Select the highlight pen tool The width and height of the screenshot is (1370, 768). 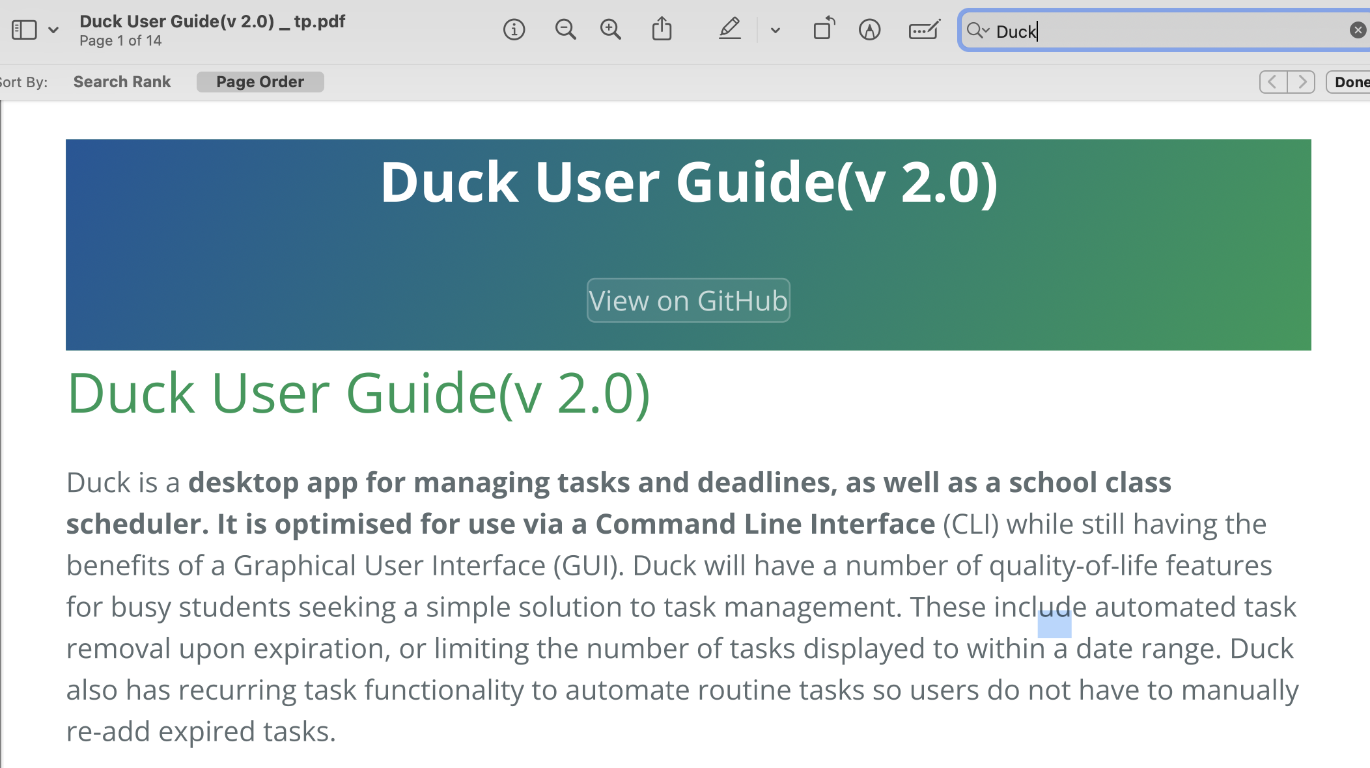click(x=729, y=30)
